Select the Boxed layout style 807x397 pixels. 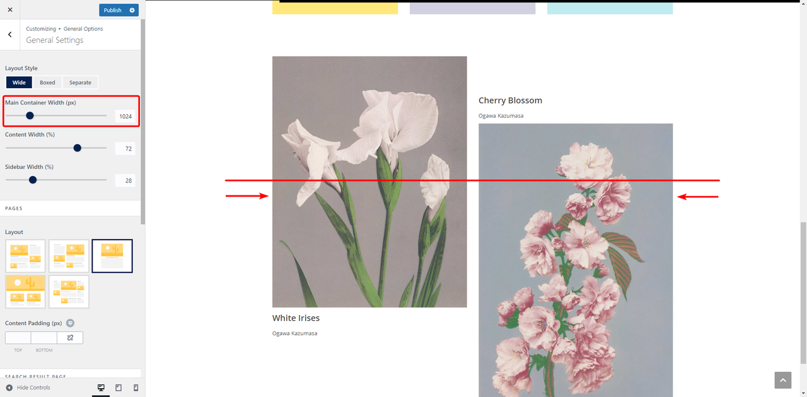click(x=47, y=83)
